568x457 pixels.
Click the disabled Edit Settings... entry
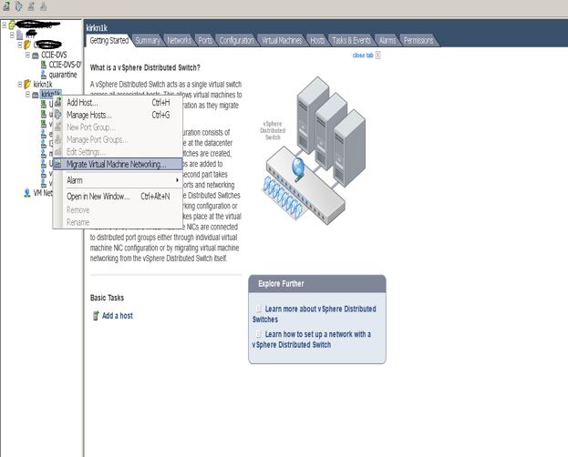coord(118,152)
